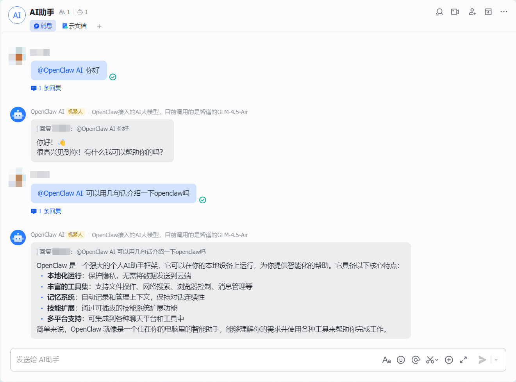The image size is (516, 382).
Task: Add a new group tab with the plus button
Action: pos(99,26)
